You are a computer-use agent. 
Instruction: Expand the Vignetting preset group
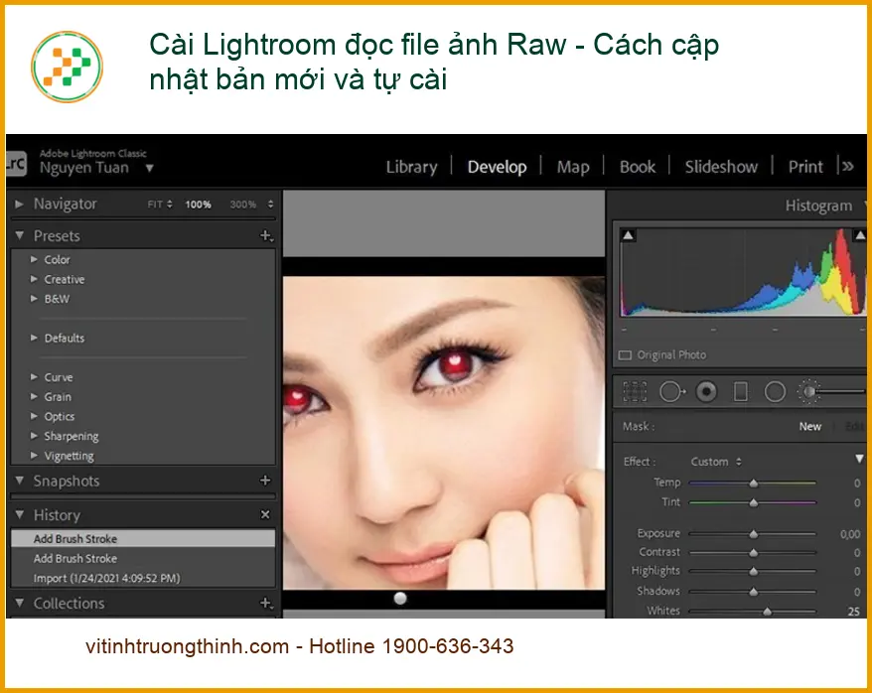(34, 455)
